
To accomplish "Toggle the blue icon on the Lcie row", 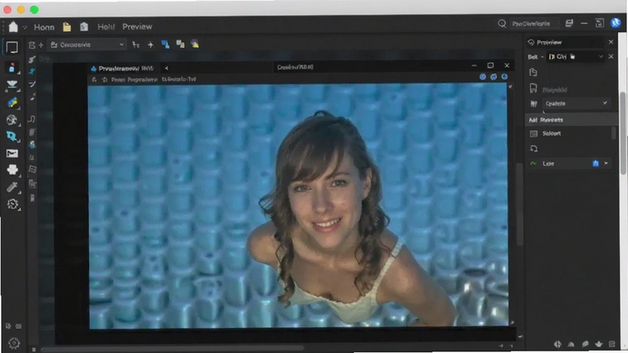I will pos(596,163).
